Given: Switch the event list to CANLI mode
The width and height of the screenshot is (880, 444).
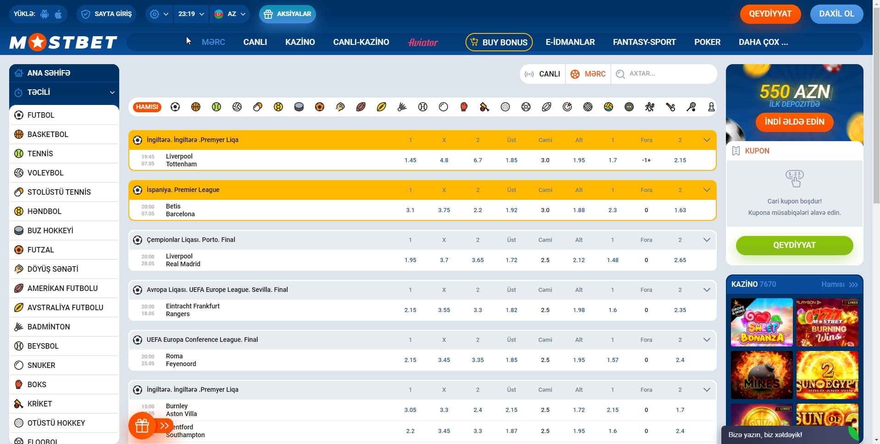Looking at the screenshot, I should 543,74.
